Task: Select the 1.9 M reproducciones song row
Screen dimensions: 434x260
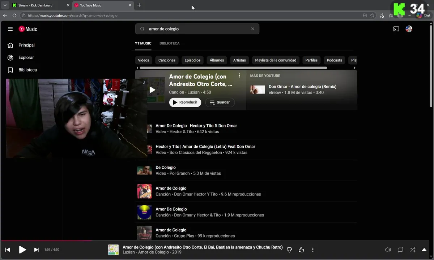Action: [246, 212]
